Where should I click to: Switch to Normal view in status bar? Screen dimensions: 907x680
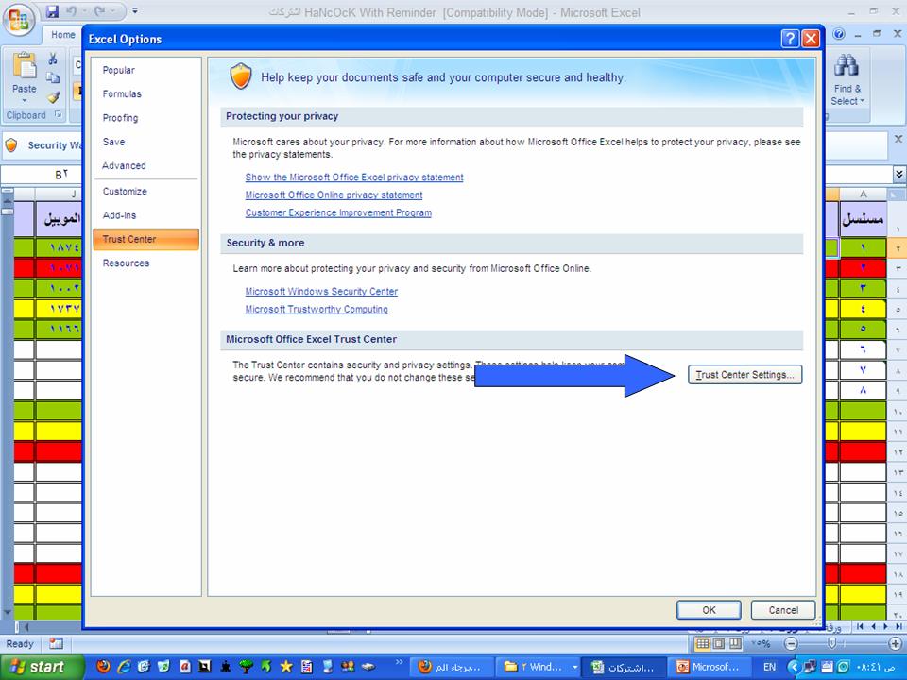tap(702, 643)
